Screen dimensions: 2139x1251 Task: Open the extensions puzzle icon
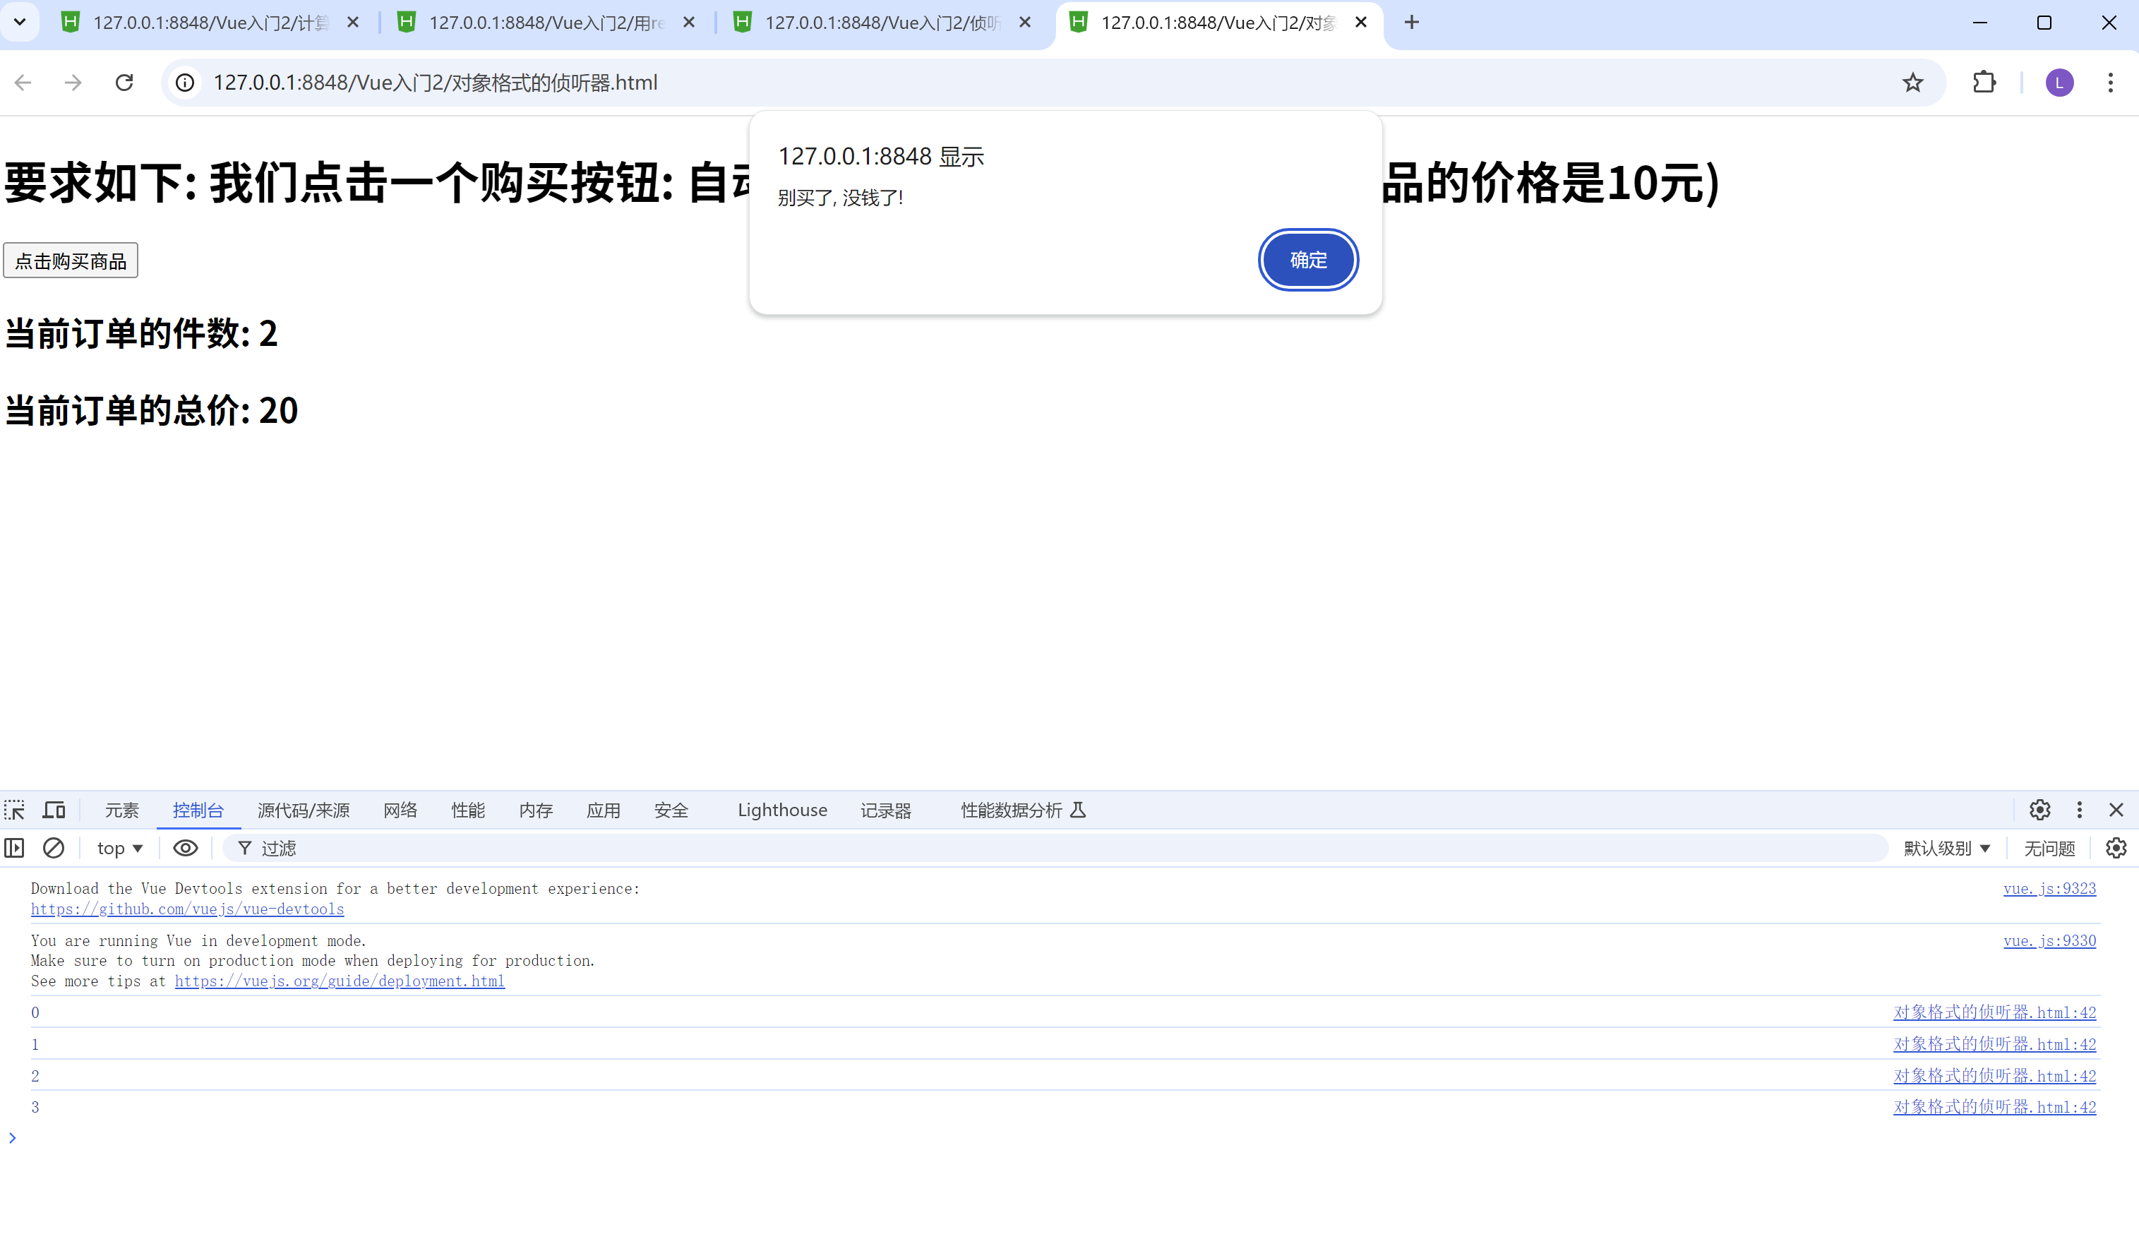pyautogui.click(x=1984, y=83)
